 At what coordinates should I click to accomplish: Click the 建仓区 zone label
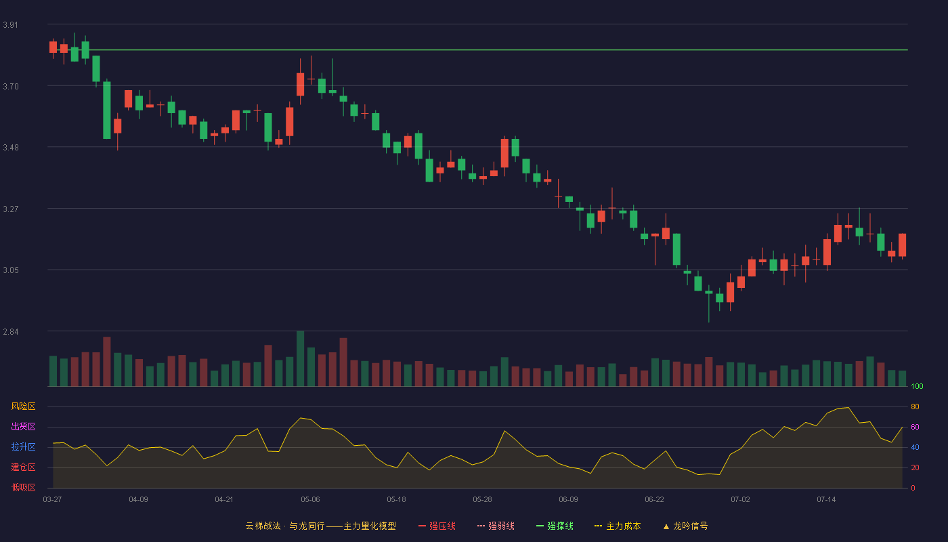pos(23,467)
